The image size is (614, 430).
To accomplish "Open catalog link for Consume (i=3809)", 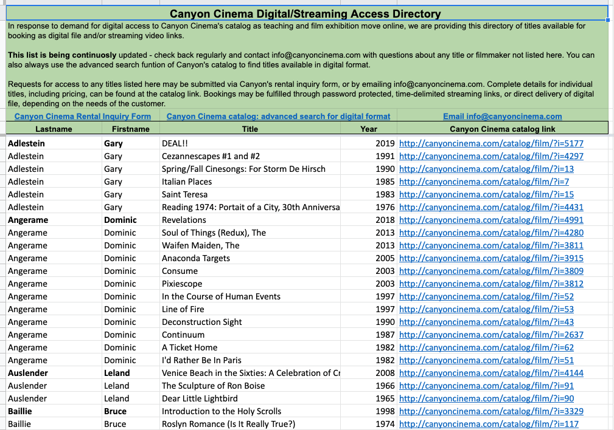I will click(491, 271).
